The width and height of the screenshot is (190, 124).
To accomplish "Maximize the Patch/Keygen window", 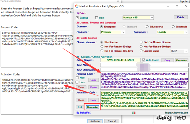I will point(177,6).
